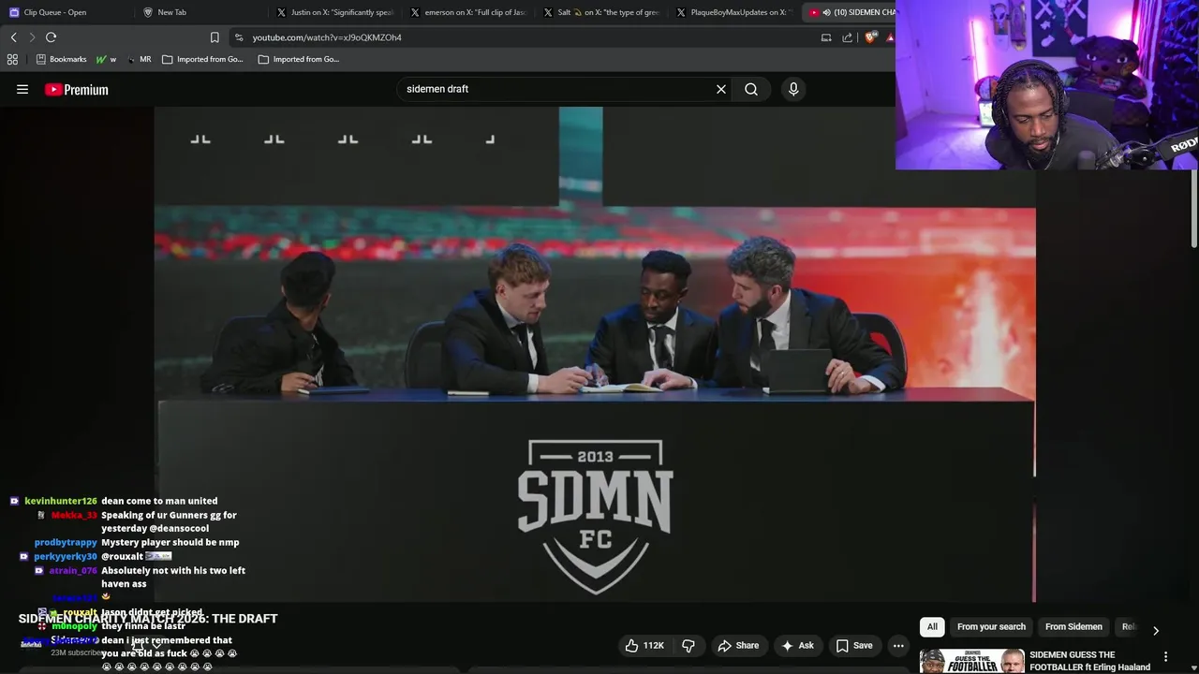Open the MR bookmark
The height and width of the screenshot is (674, 1199).
pyautogui.click(x=140, y=59)
